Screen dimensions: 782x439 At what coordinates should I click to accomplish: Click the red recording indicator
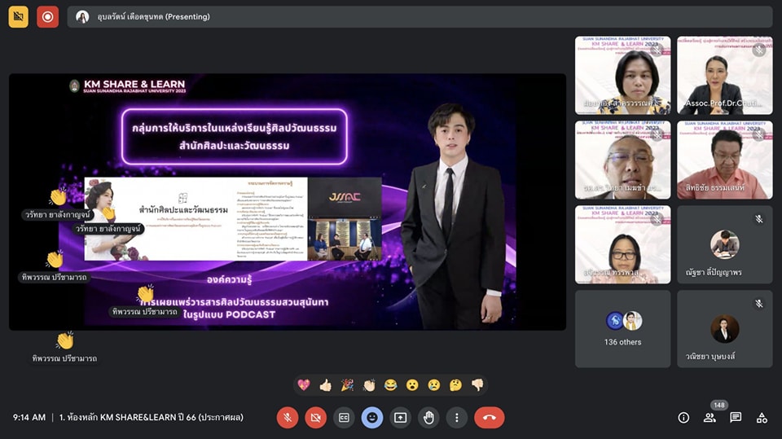click(x=47, y=16)
